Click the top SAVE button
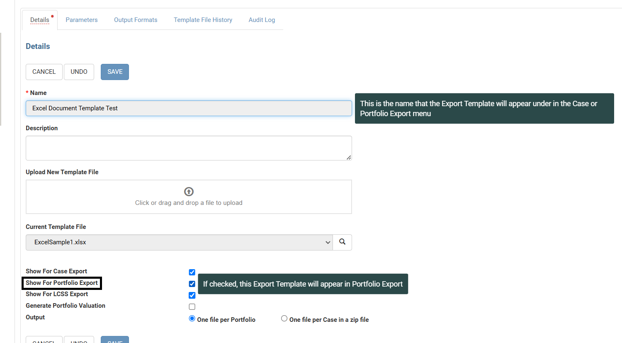622x343 pixels. tap(115, 72)
